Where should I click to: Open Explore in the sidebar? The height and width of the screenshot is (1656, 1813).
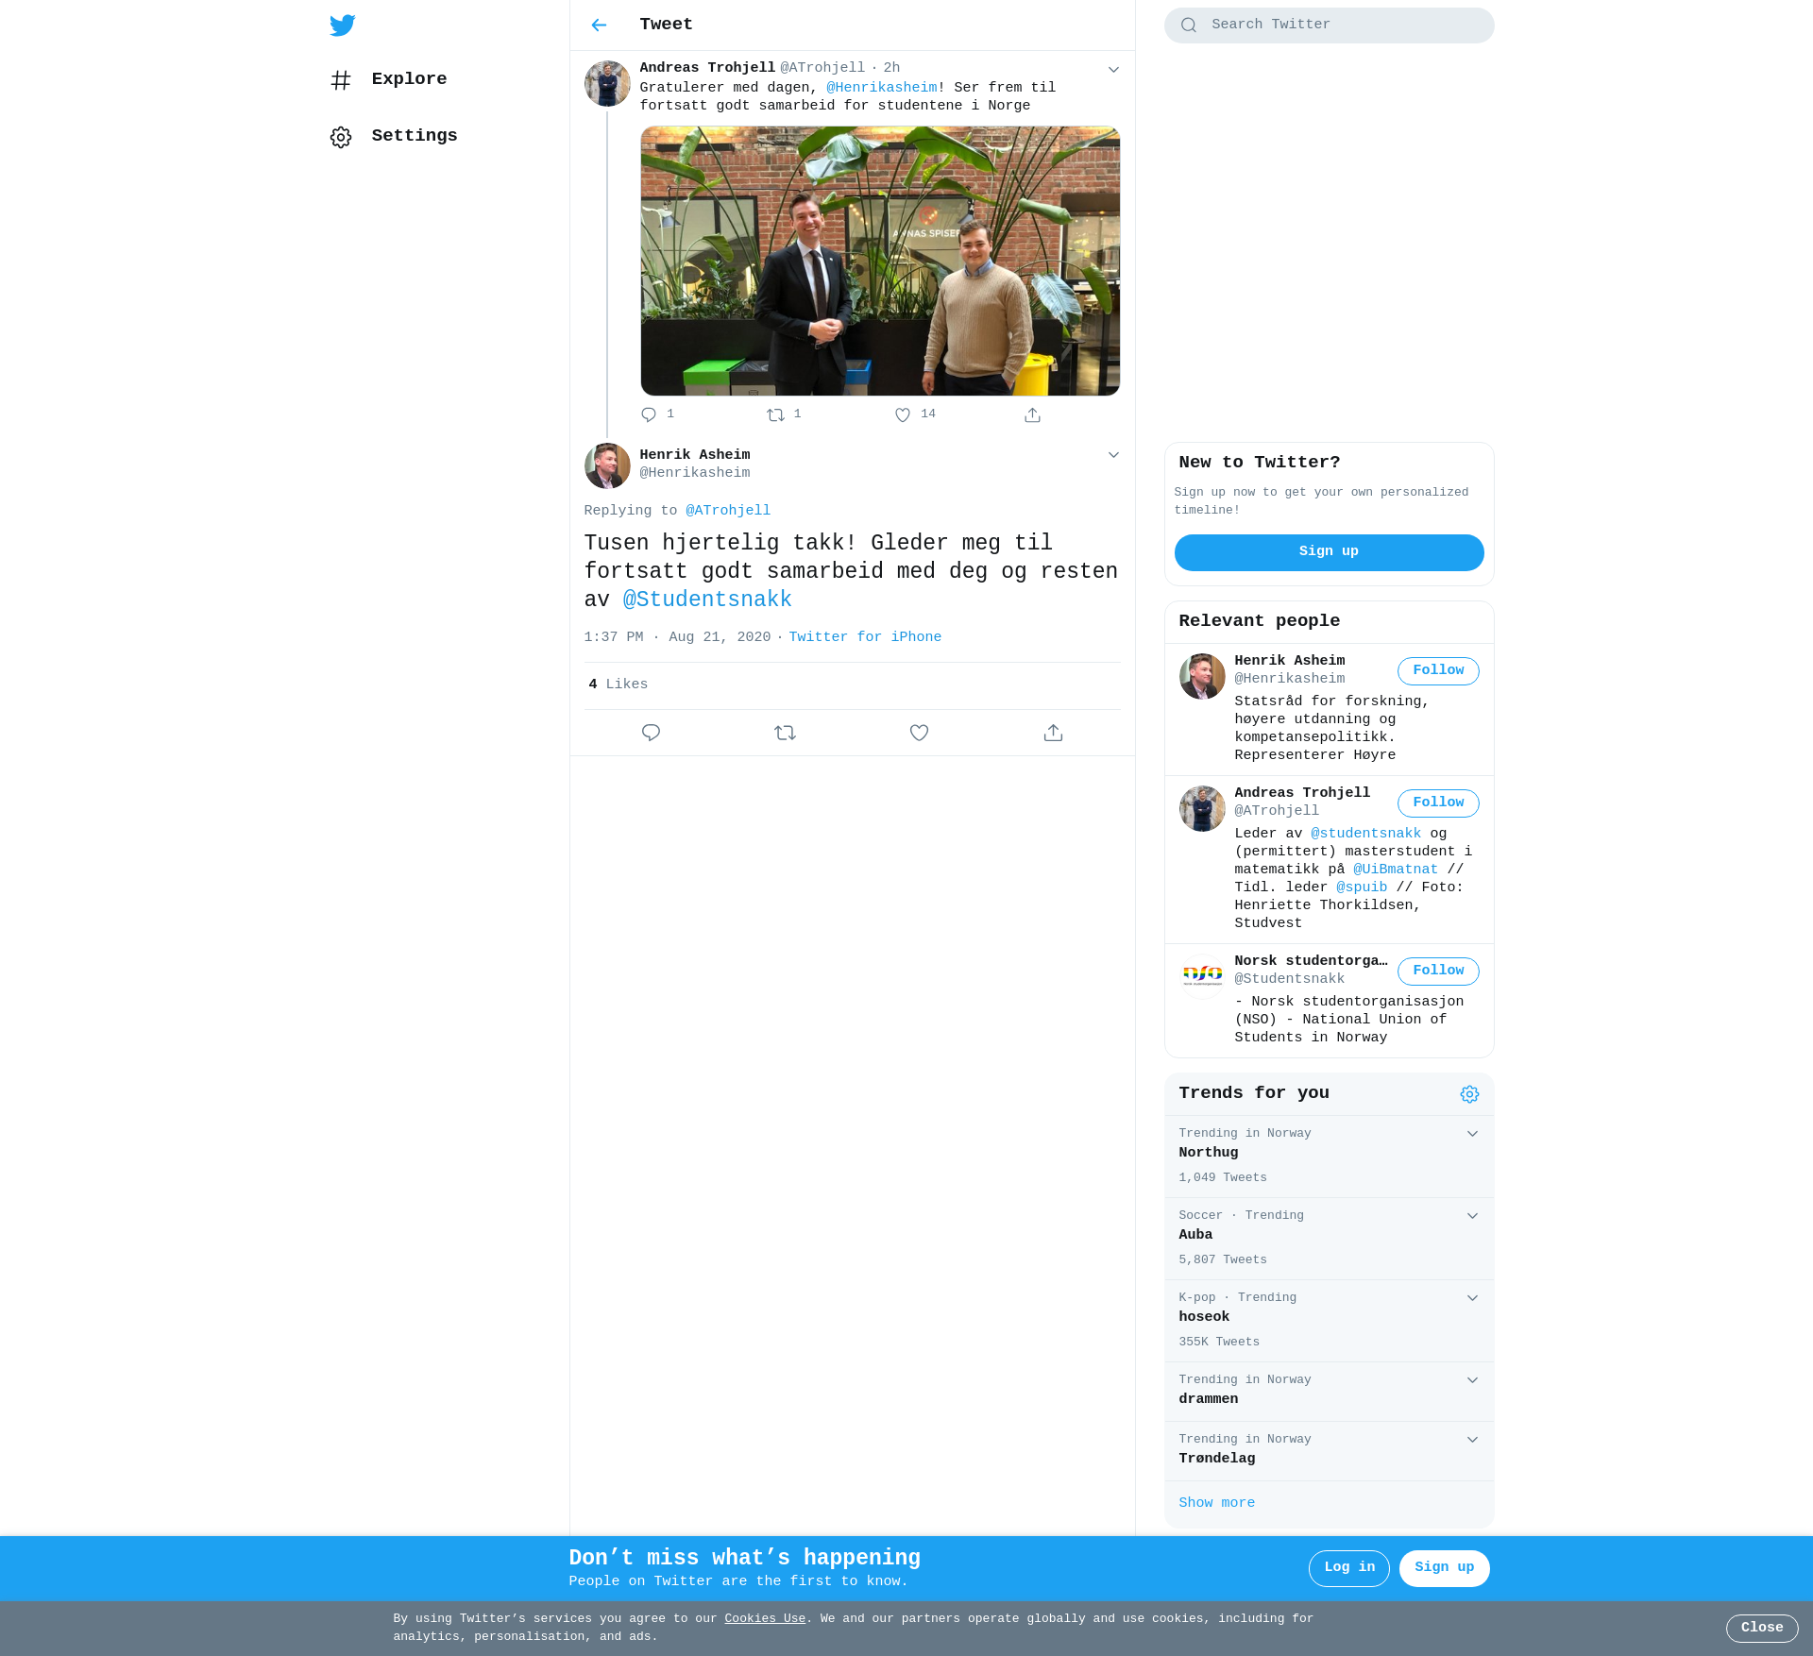pos(408,79)
